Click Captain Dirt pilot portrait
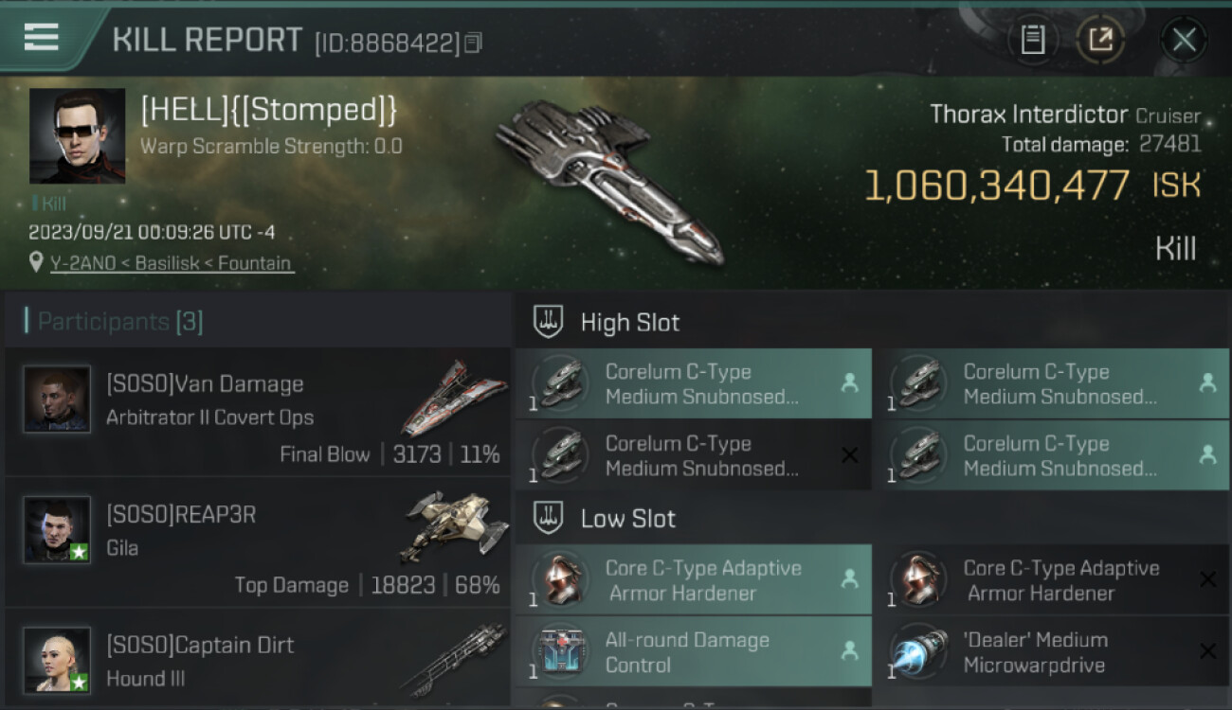The height and width of the screenshot is (710, 1232). 57,660
